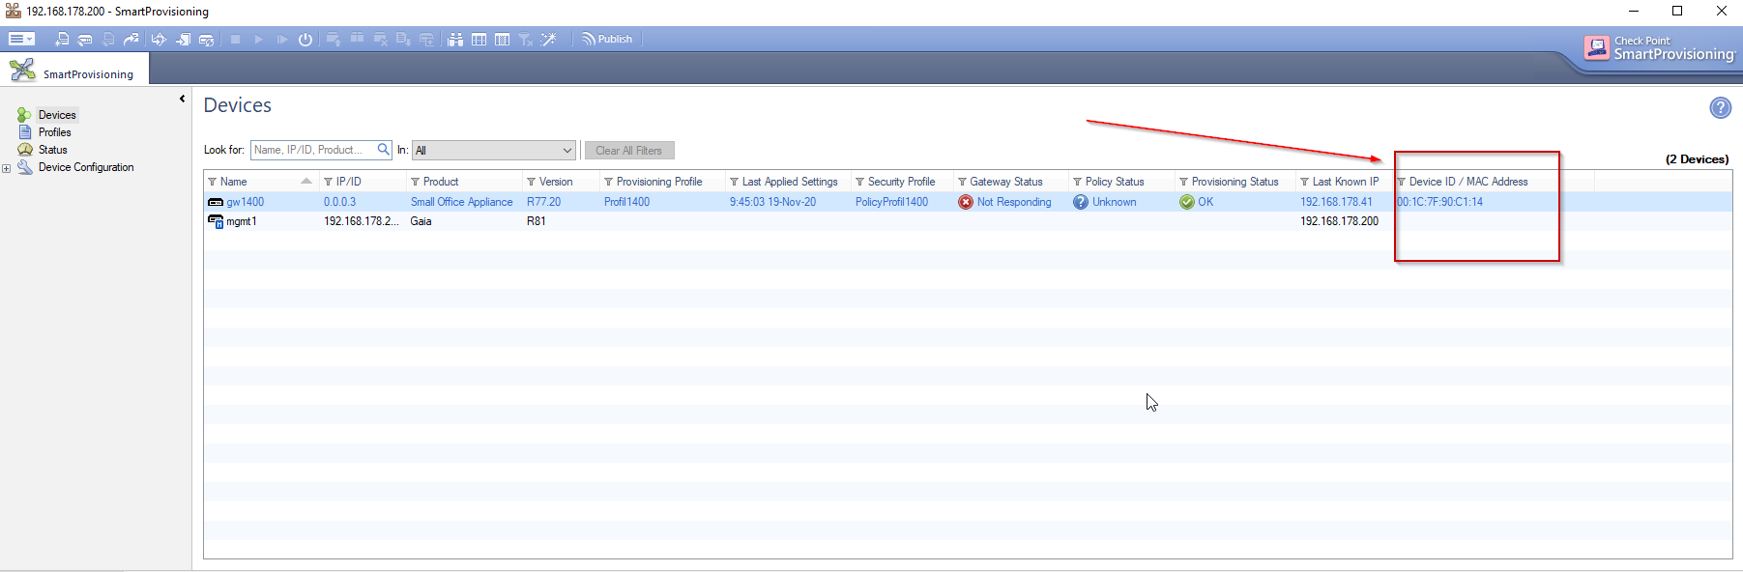Click the Clear All Filters button
The width and height of the screenshot is (1743, 572).
(628, 151)
